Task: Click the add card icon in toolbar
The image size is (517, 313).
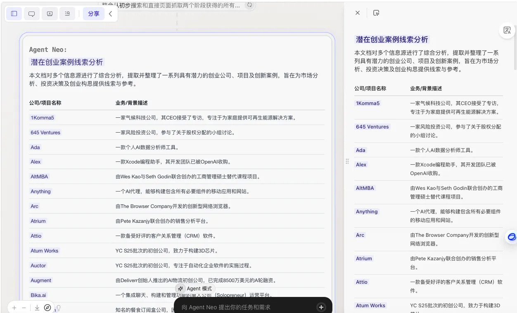Action: [50, 14]
